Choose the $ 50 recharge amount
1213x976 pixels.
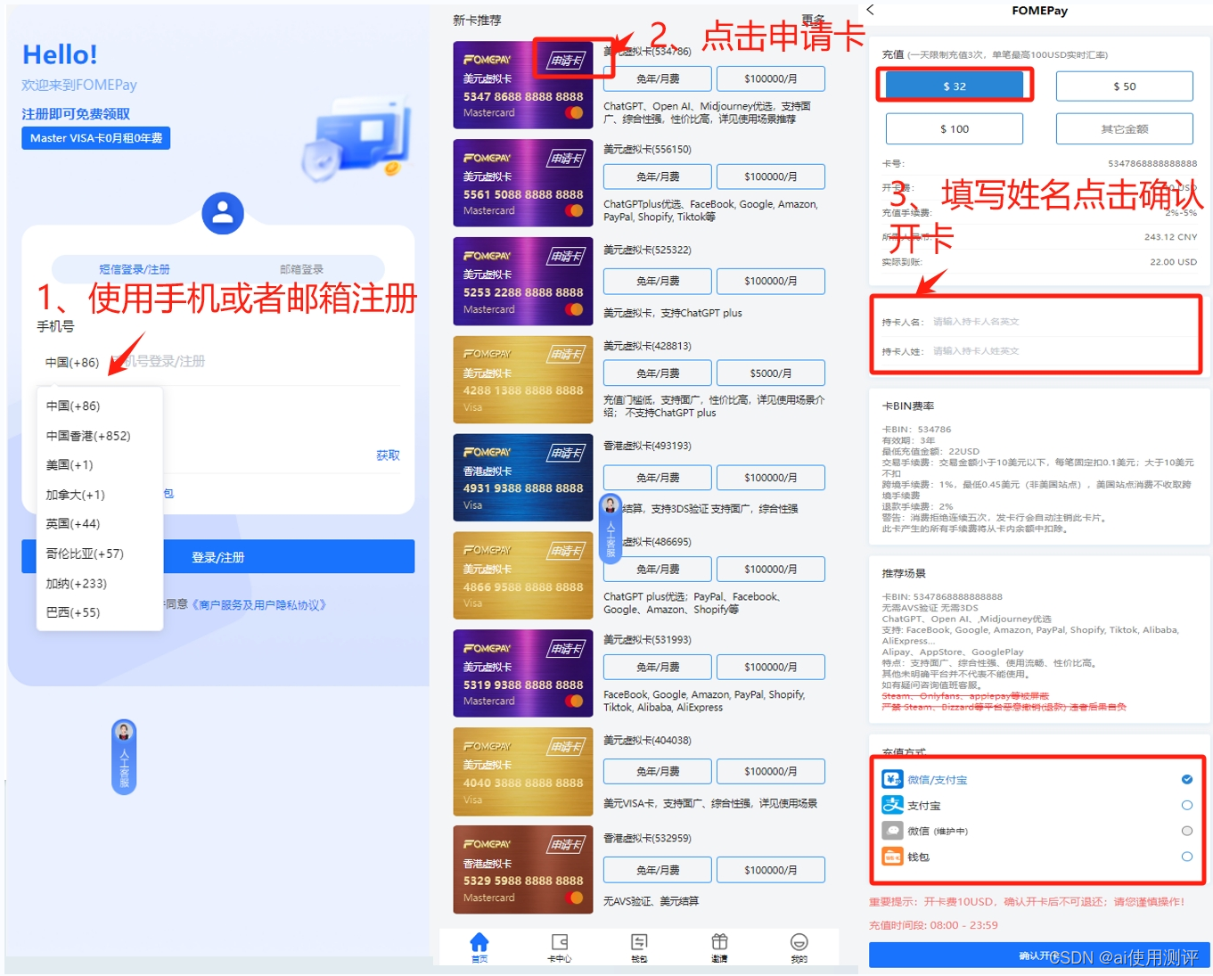coord(1125,86)
